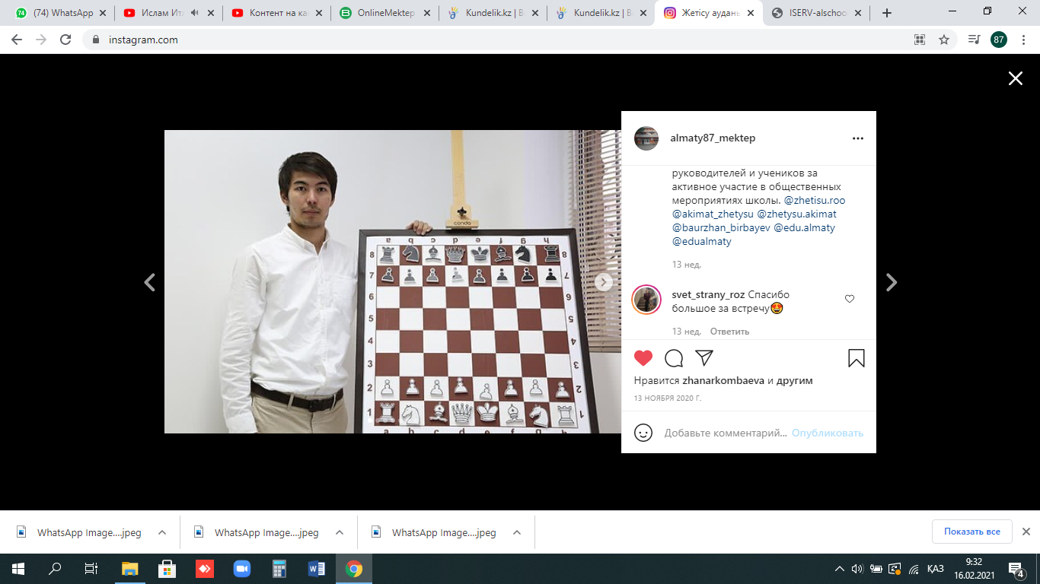Like the comment by svet_strany_roz
Image resolution: width=1040 pixels, height=584 pixels.
point(850,299)
